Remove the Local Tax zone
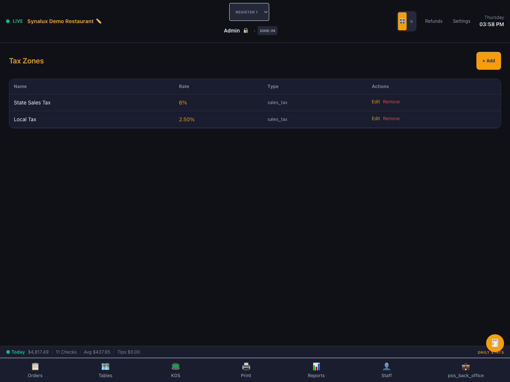The width and height of the screenshot is (510, 382). pyautogui.click(x=391, y=119)
